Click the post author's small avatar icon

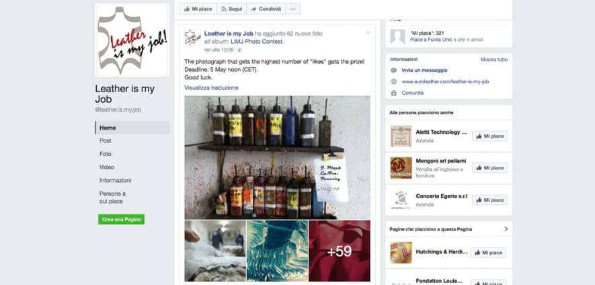192,38
